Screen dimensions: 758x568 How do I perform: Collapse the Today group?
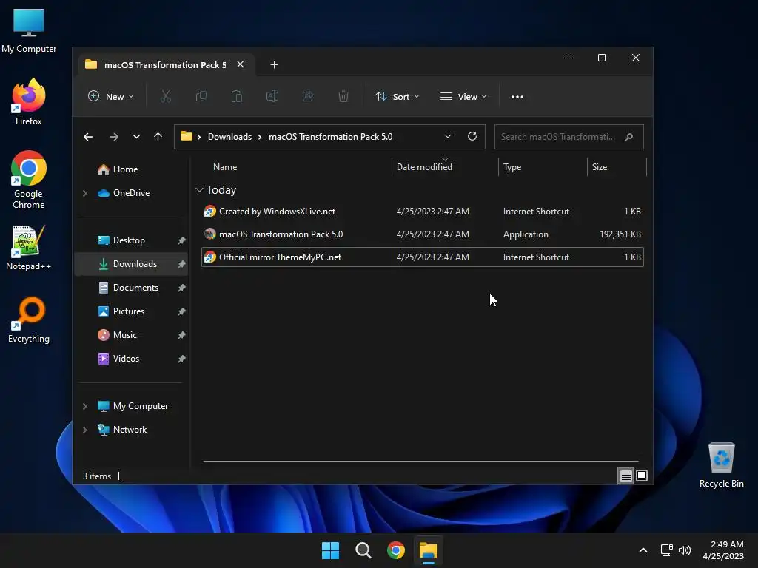tap(199, 190)
